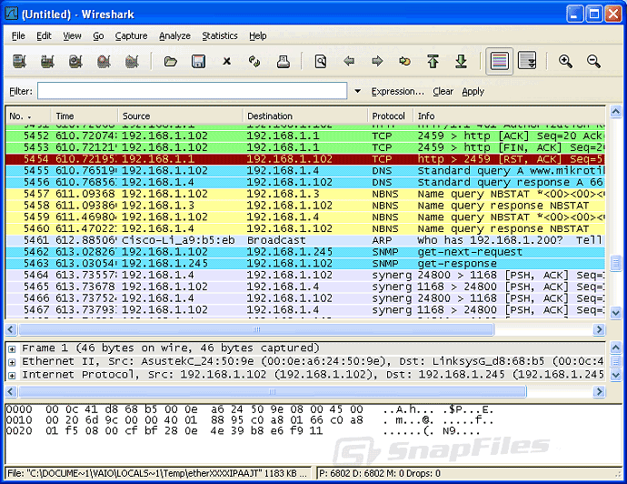The image size is (627, 484).
Task: Sort by the Destination column header
Action: [305, 116]
